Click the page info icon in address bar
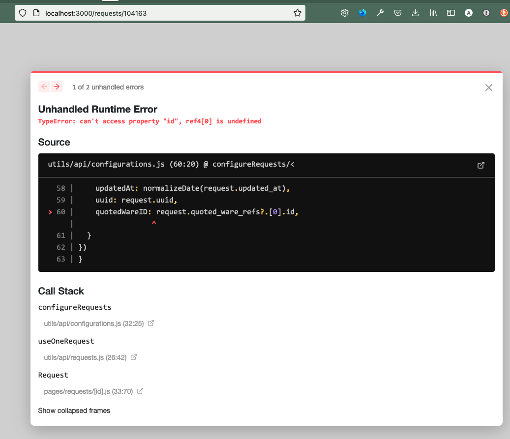Viewport: 510px width, 439px height. [x=36, y=13]
